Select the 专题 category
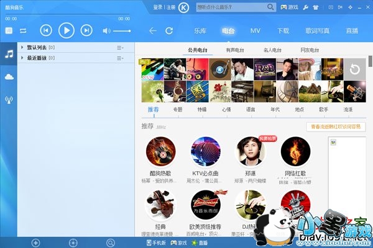373x248 pixels. 178,109
